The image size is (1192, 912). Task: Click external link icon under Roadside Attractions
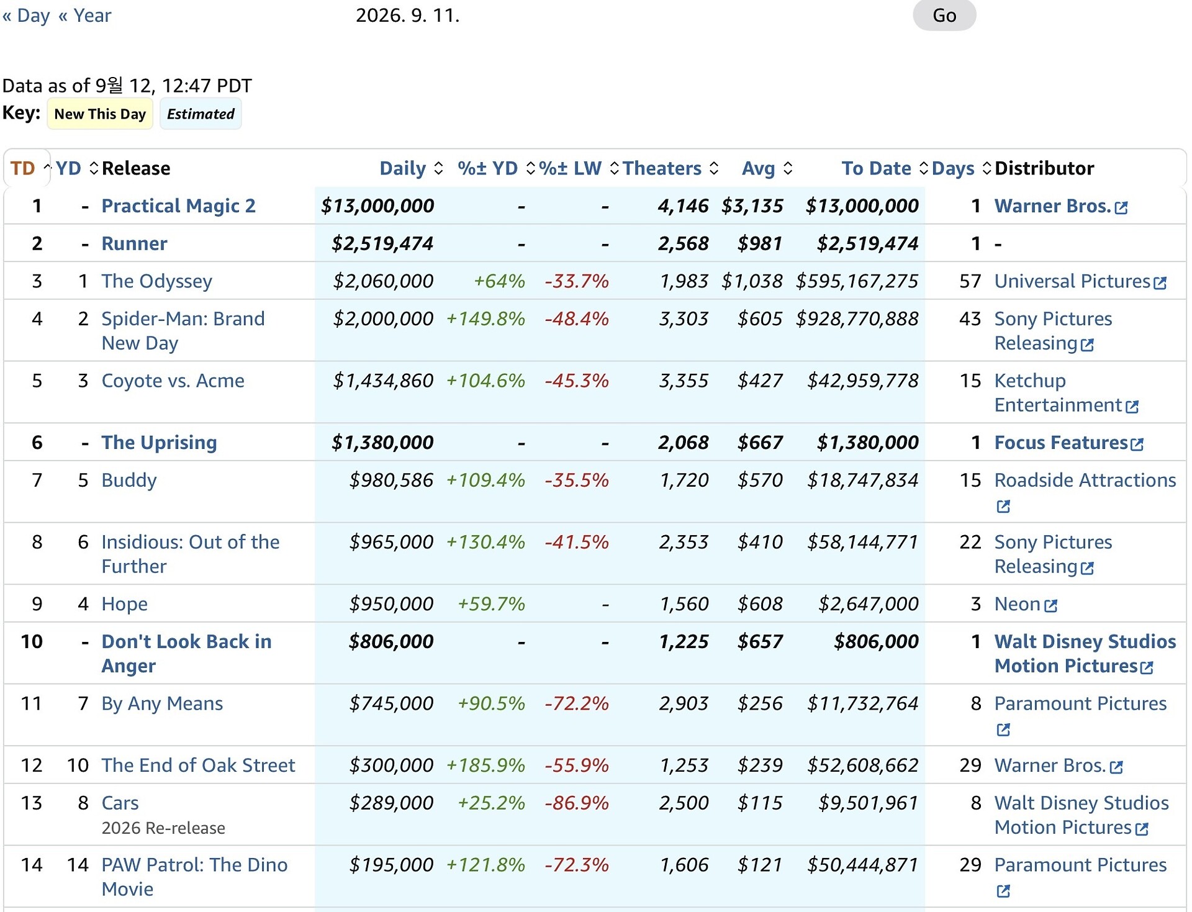click(1003, 506)
